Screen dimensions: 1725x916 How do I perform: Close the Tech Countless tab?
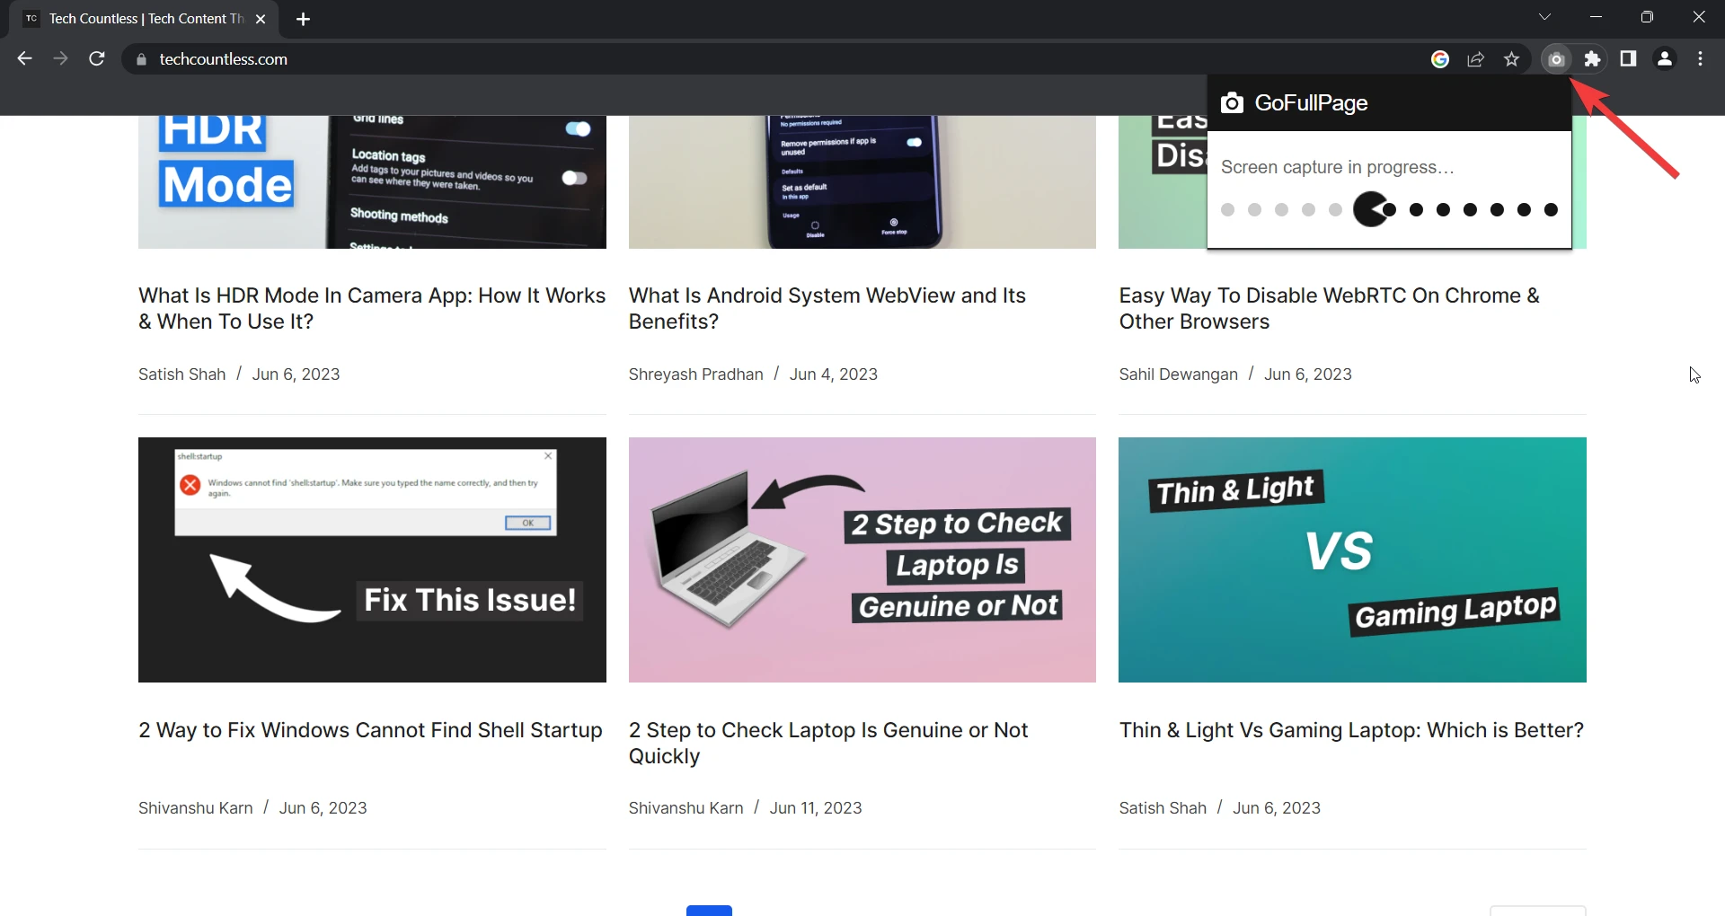[x=261, y=19]
